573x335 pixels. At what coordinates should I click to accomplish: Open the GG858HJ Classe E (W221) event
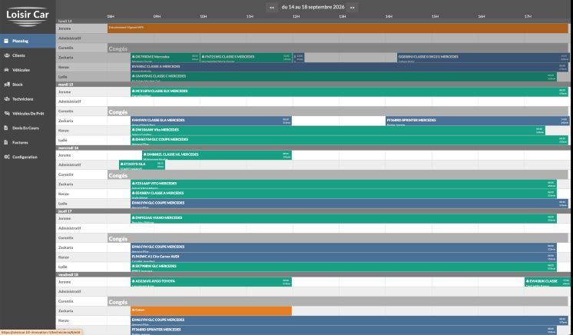point(483,58)
